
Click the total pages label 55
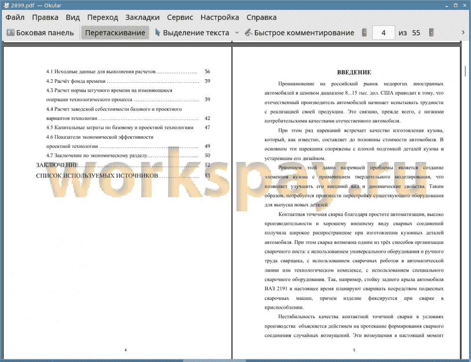[416, 33]
